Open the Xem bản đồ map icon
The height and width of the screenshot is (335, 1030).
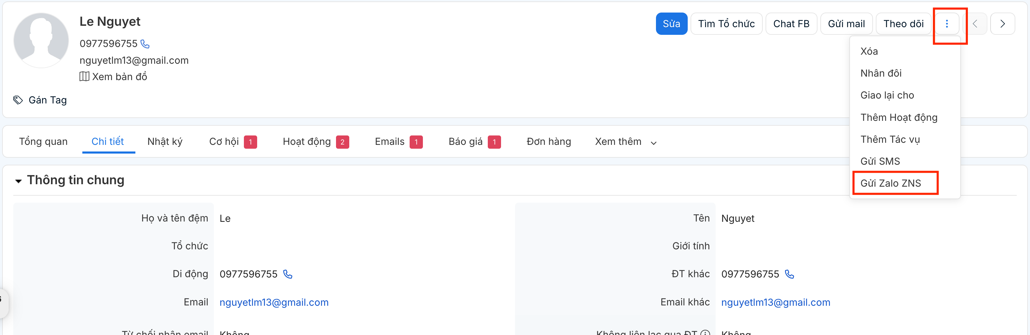pos(84,77)
